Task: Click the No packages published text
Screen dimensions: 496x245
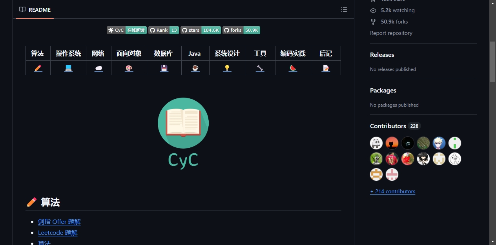Action: click(x=394, y=105)
